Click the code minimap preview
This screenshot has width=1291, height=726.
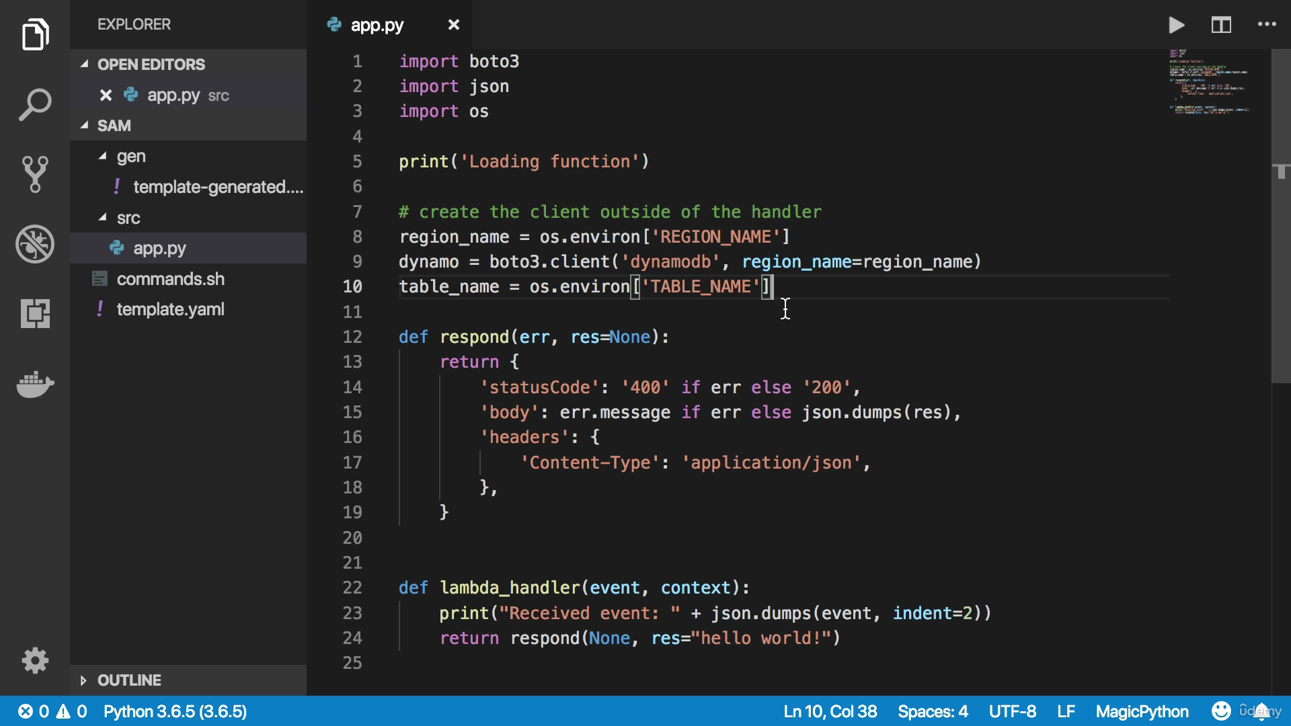1209,81
